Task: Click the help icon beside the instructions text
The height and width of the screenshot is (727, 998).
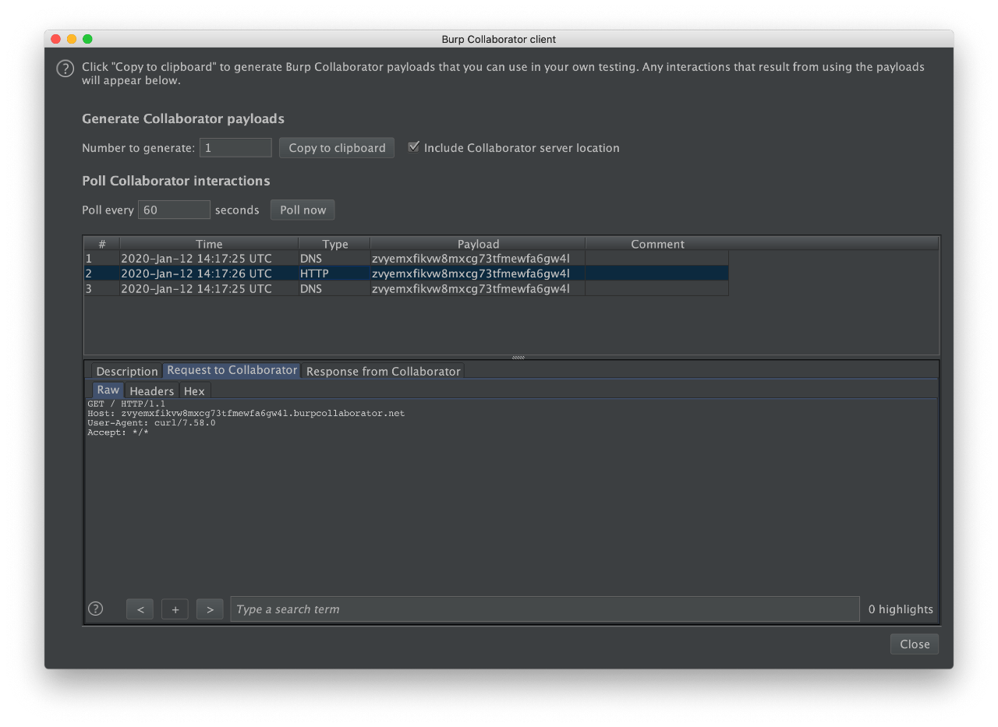Action: [x=65, y=69]
